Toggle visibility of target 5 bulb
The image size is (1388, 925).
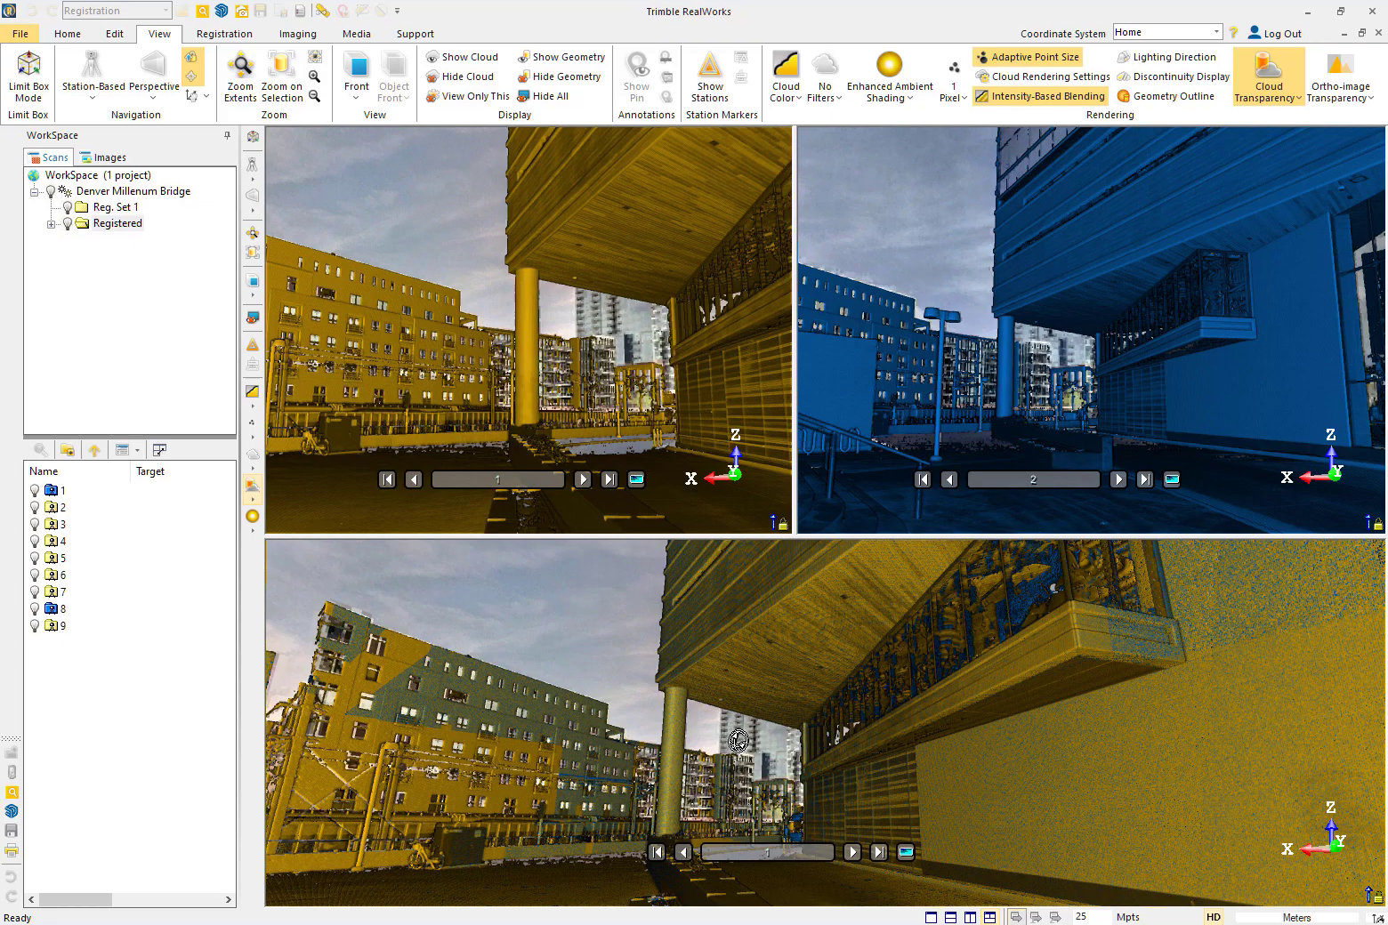click(x=35, y=558)
